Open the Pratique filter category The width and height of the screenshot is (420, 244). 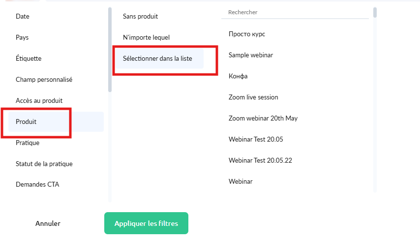[28, 143]
